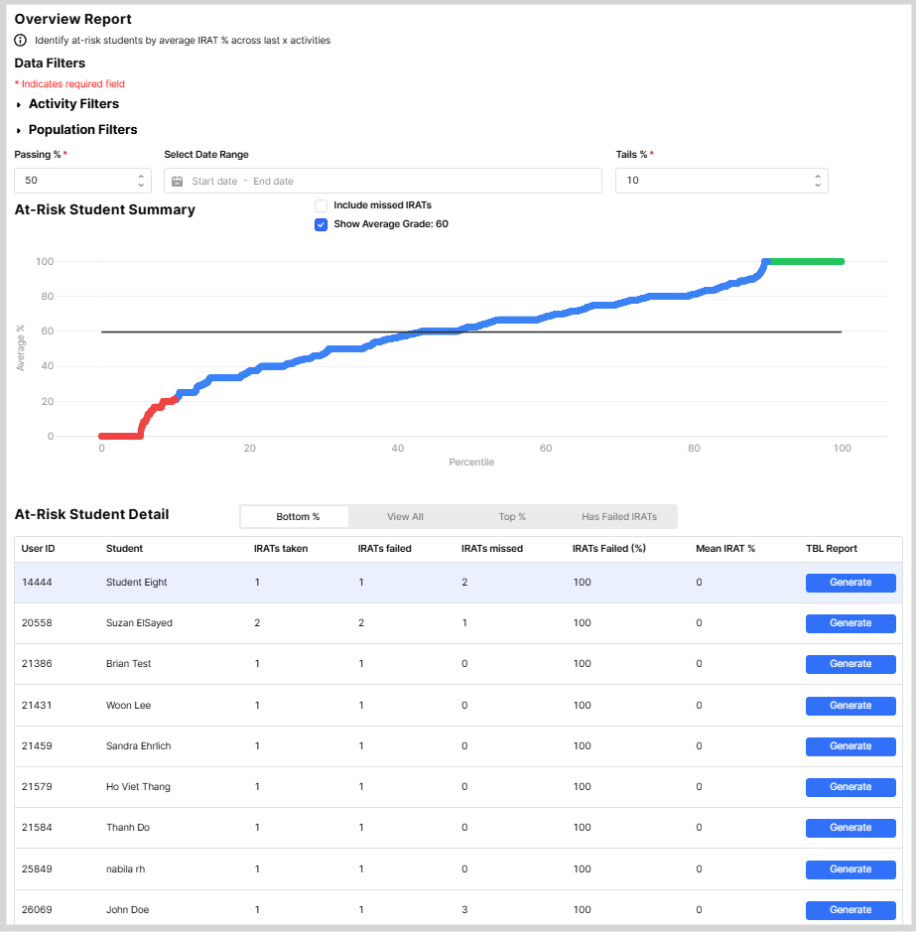
Task: Uncheck Show Average Grade checkbox
Action: (x=321, y=224)
